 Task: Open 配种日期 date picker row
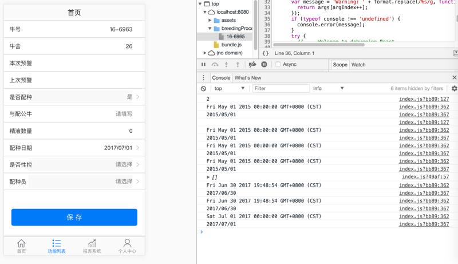74,148
